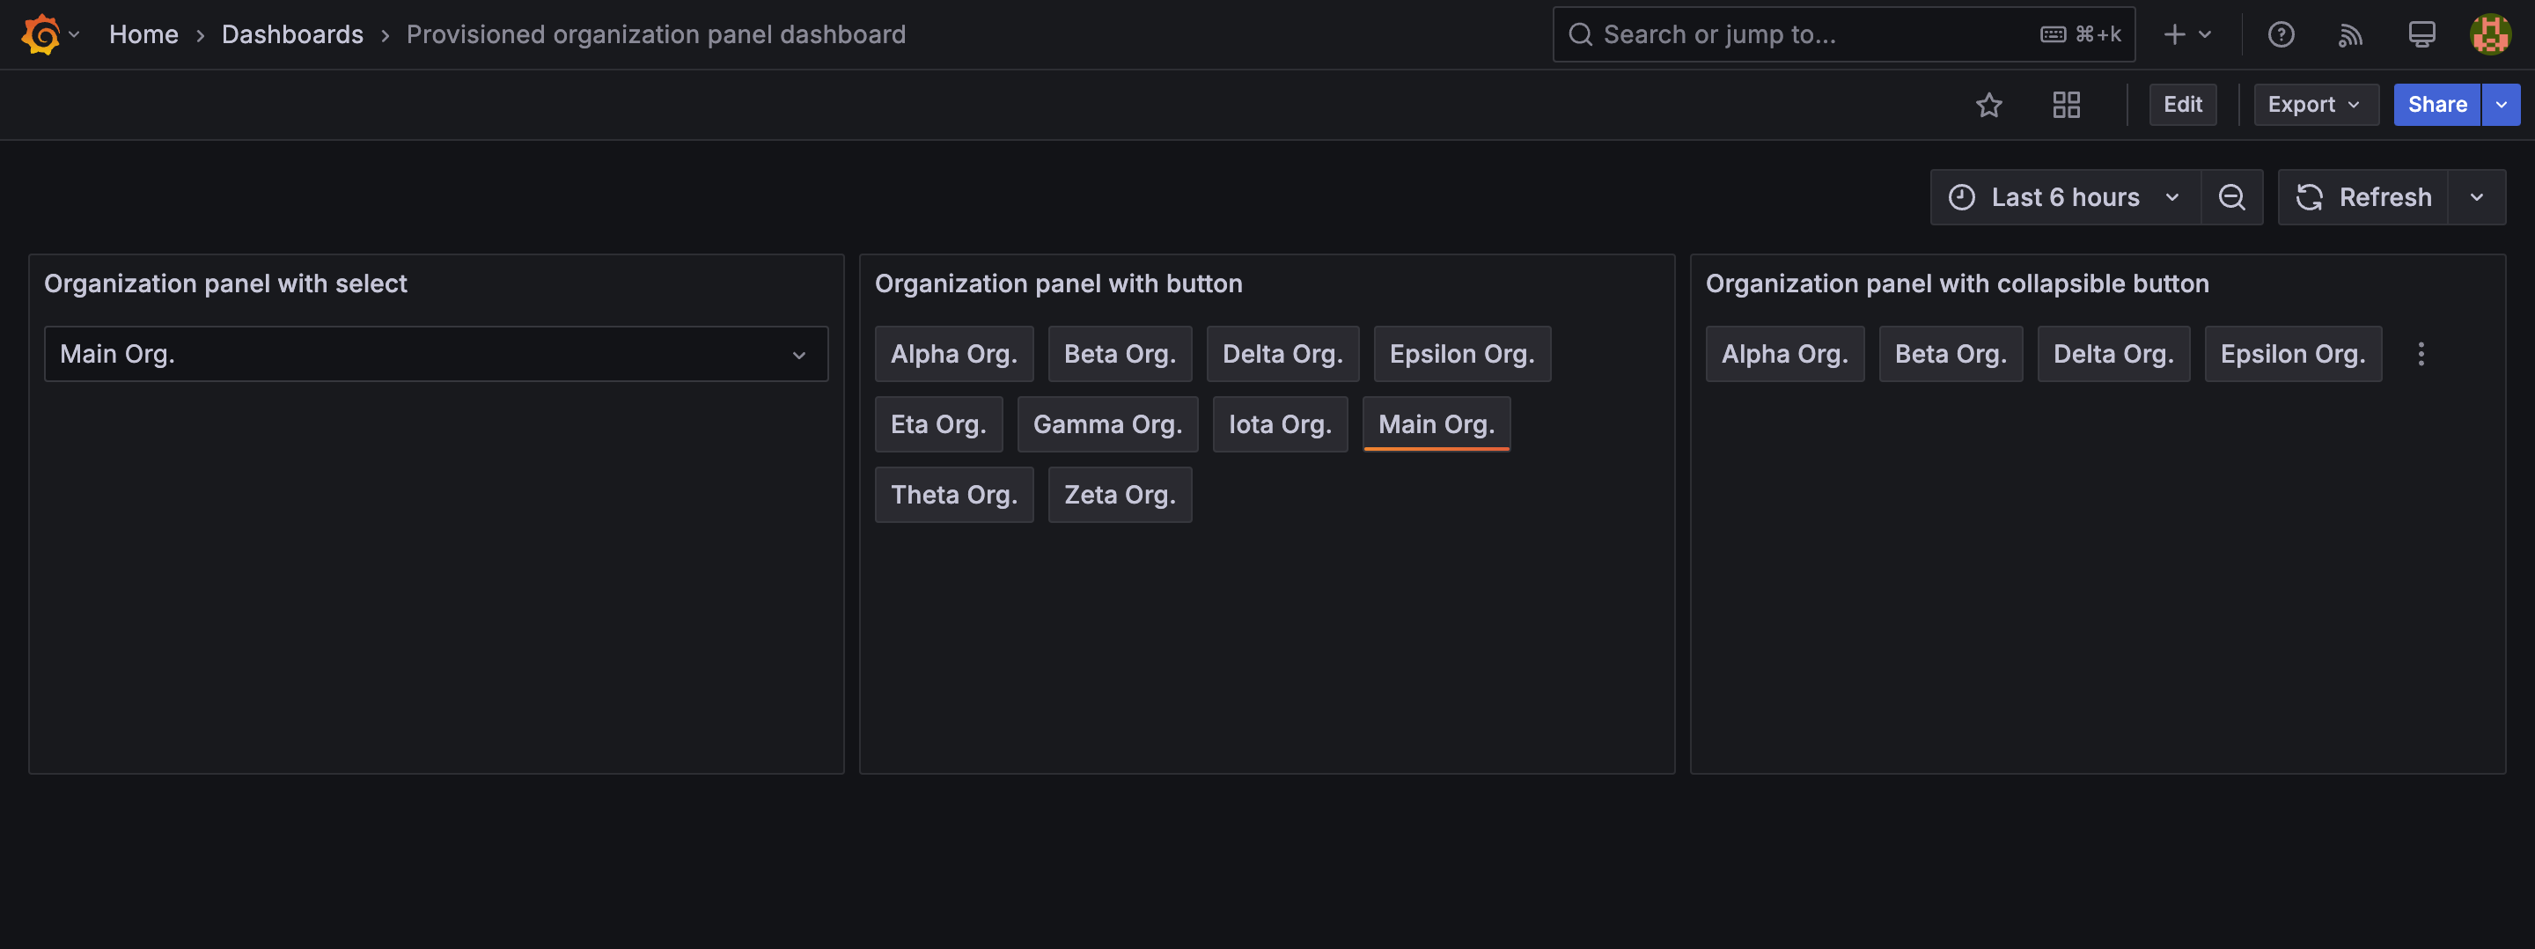
Task: Open the user avatar profile menu
Action: (2491, 34)
